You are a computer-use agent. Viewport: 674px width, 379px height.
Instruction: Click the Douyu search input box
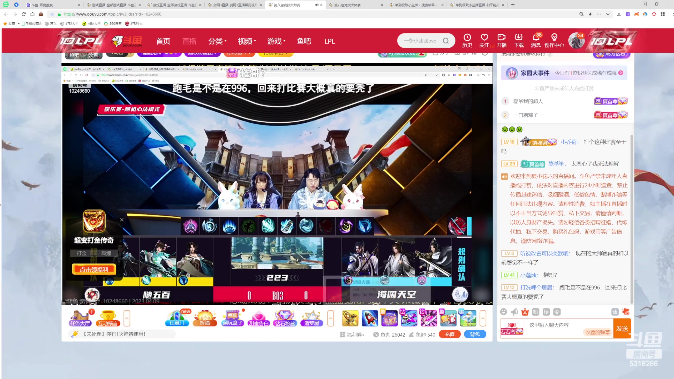[420, 41]
